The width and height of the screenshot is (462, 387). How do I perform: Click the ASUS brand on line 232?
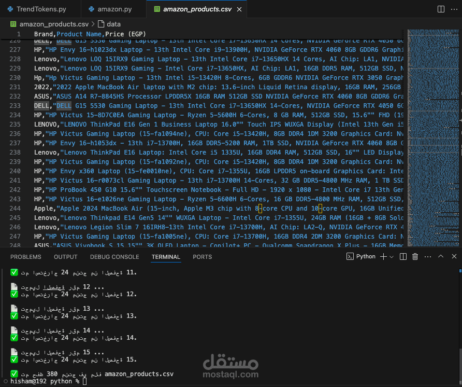[x=41, y=96]
